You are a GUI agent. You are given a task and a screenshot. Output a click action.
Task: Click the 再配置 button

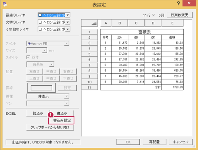click(155, 142)
